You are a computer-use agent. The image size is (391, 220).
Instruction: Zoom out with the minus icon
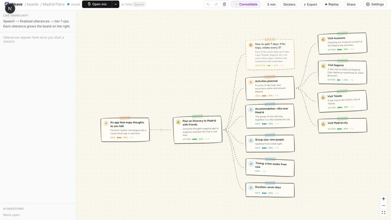(x=384, y=205)
